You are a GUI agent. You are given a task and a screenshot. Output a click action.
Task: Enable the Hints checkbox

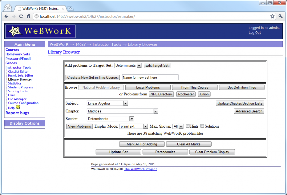[188, 126]
